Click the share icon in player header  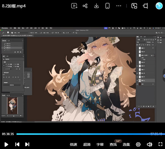tap(85, 6)
